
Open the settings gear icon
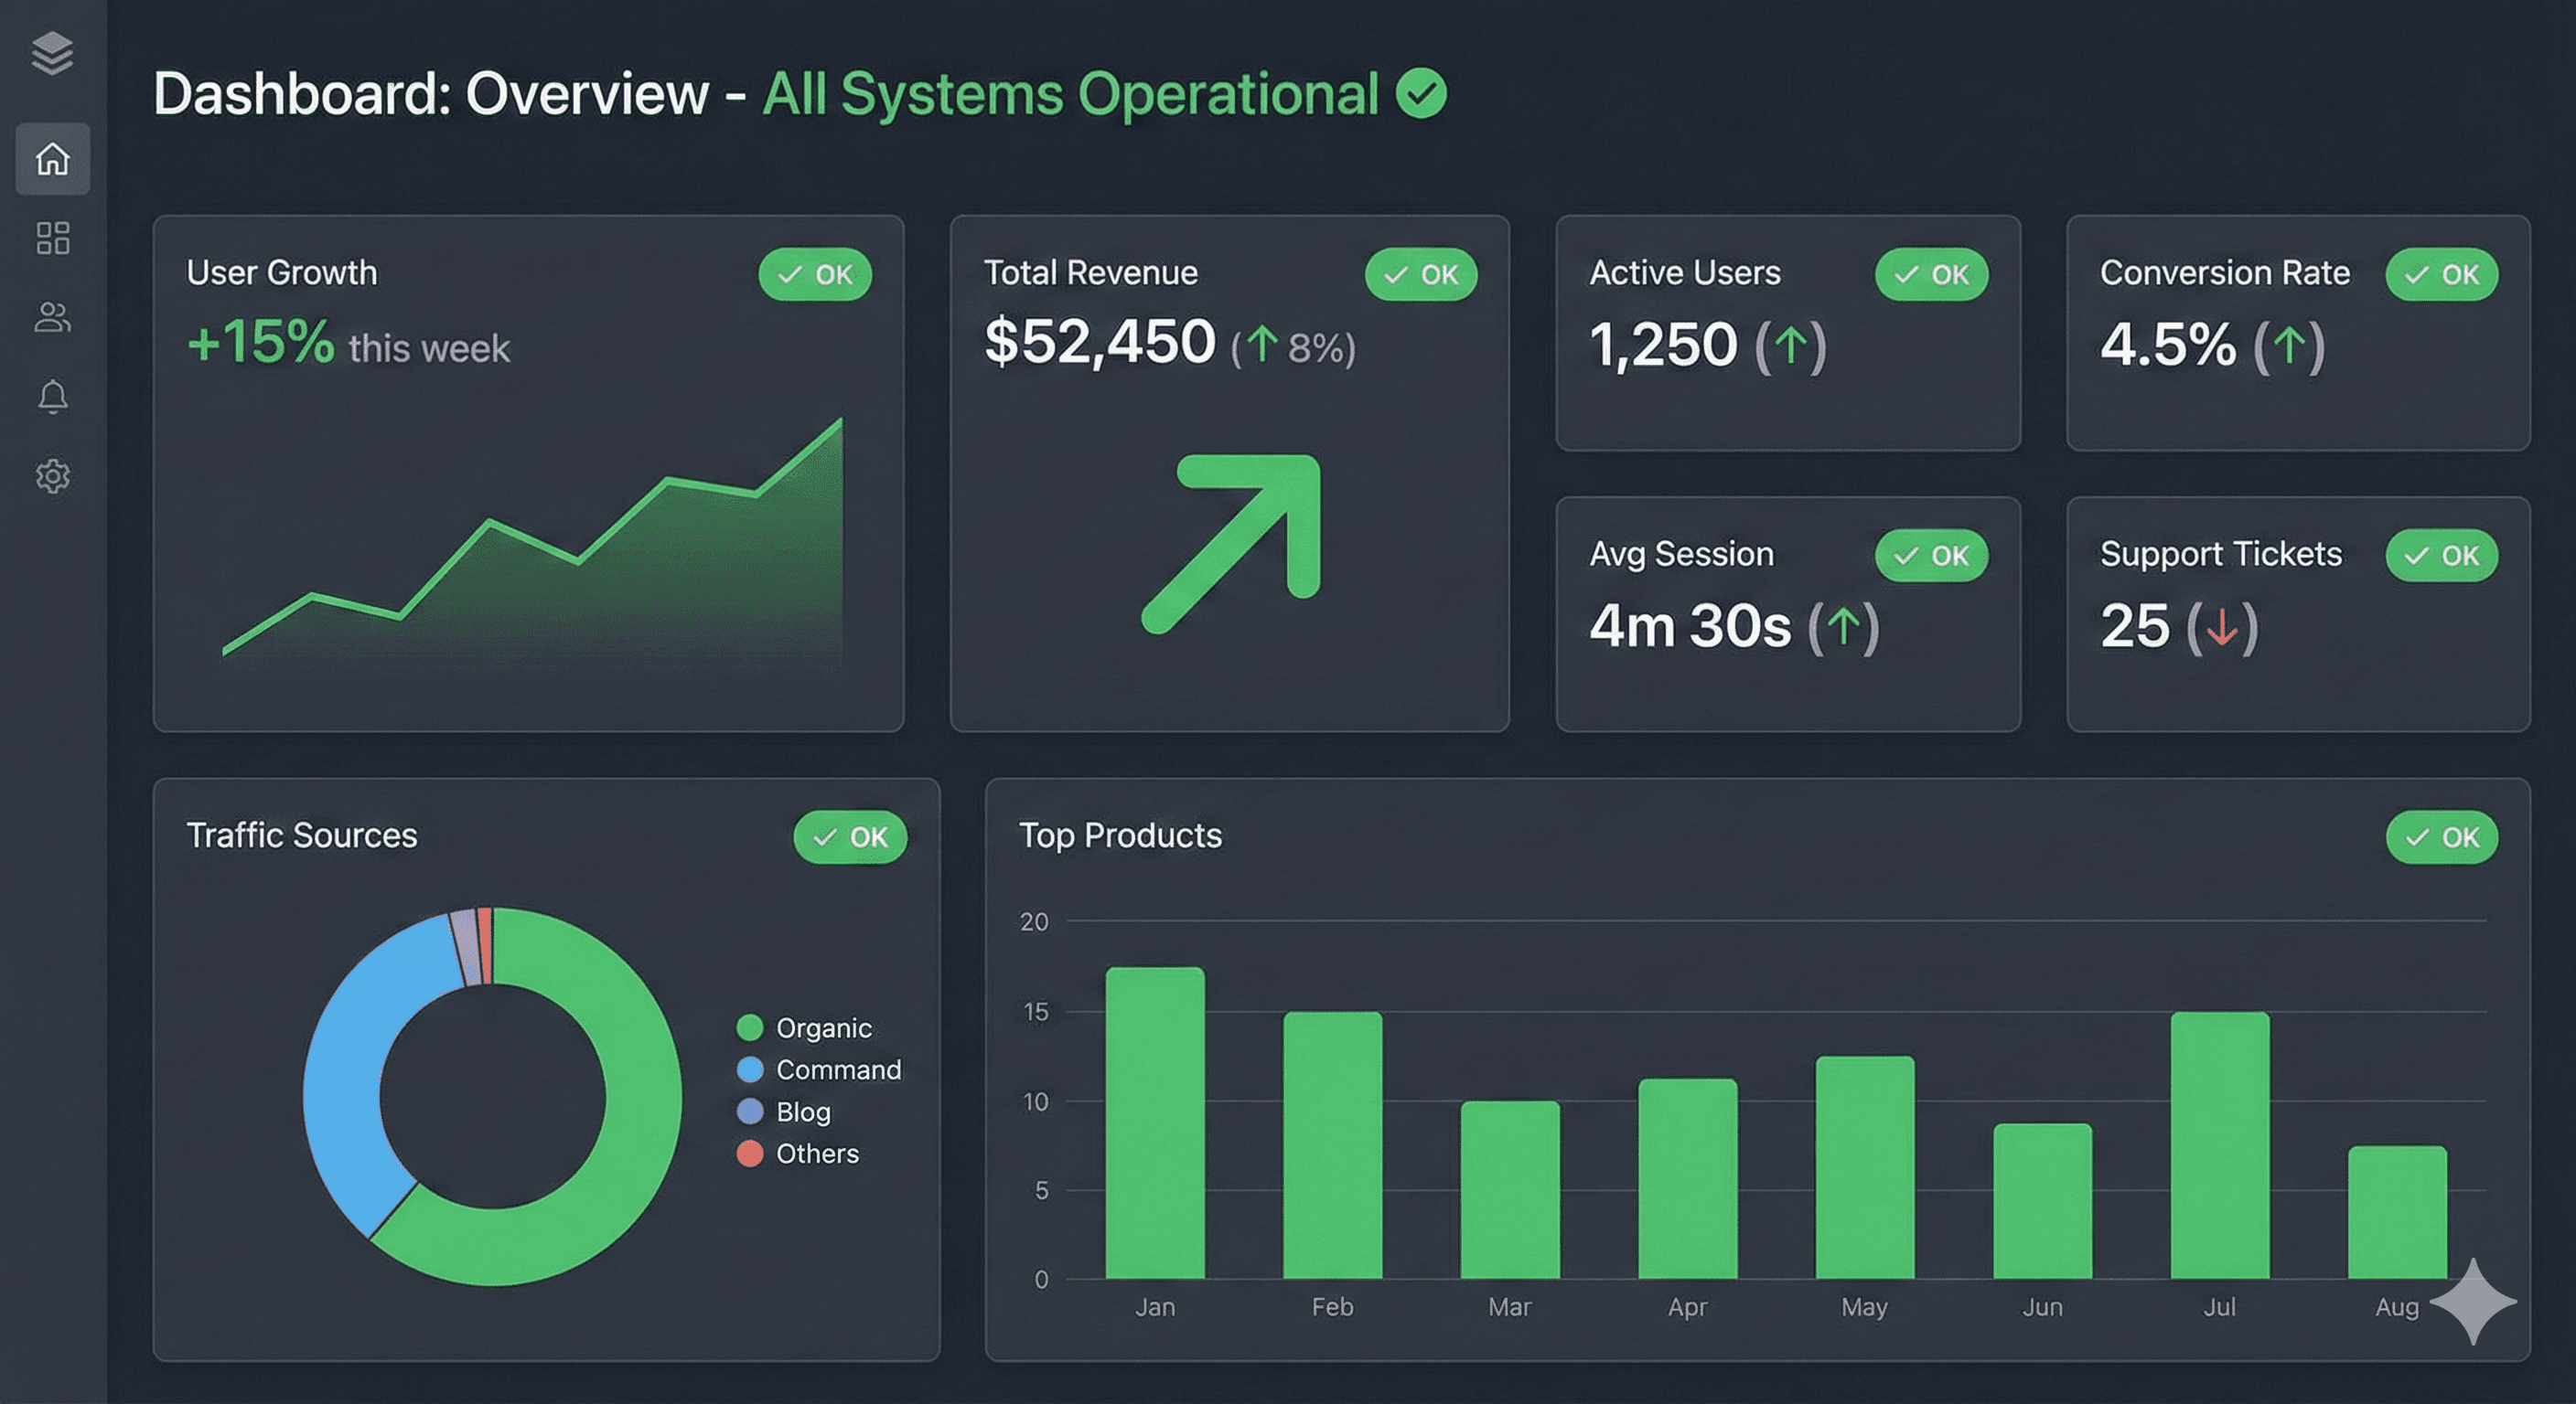[52, 475]
